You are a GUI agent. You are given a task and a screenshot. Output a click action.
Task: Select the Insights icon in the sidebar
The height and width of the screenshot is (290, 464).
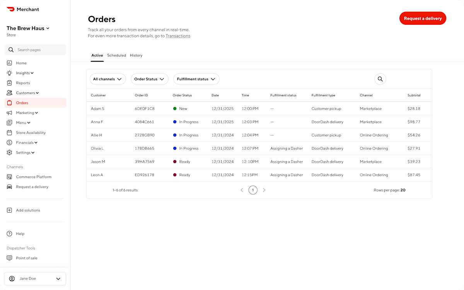(9, 73)
